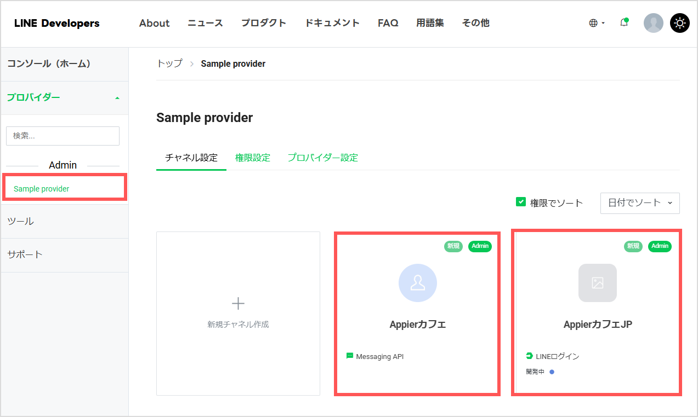This screenshot has width=698, height=417.
Task: Switch to the 権限設定 tab
Action: tap(253, 158)
